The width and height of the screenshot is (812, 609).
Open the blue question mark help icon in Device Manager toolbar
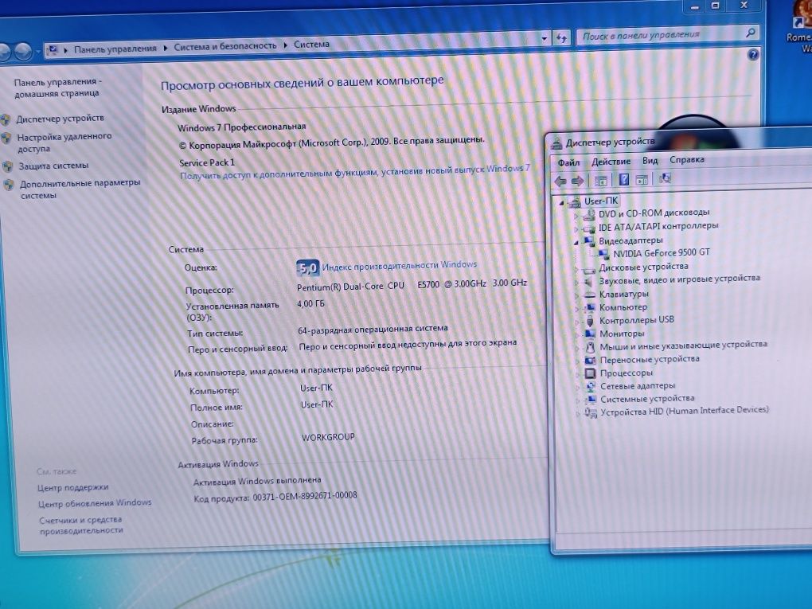pyautogui.click(x=624, y=180)
